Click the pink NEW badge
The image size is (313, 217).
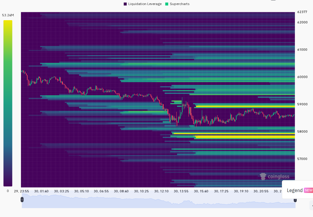309,190
